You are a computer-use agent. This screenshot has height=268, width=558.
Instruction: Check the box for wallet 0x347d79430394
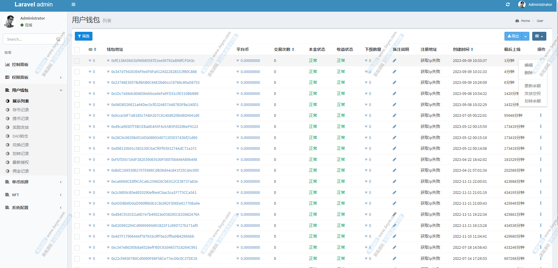pyautogui.click(x=77, y=72)
